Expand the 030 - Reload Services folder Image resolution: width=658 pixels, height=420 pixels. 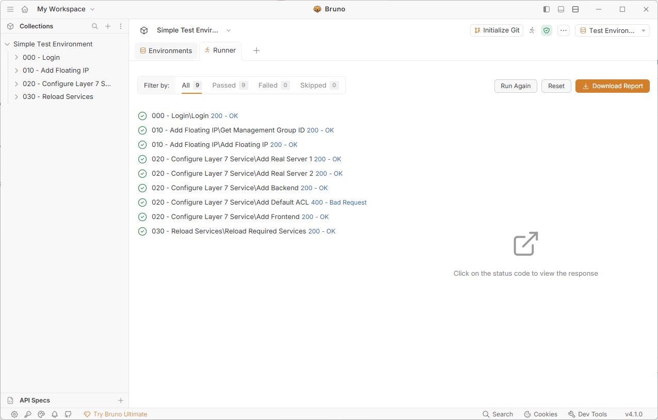click(17, 97)
